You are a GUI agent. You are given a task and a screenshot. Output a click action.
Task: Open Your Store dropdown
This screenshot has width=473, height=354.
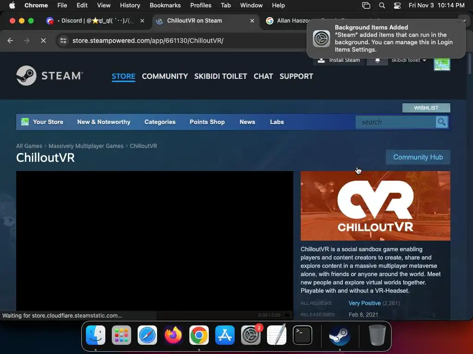[48, 122]
